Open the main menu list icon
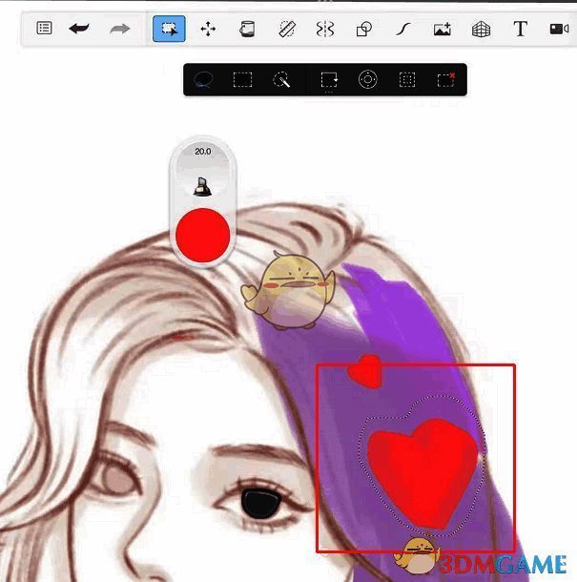Viewport: 577px width, 582px height. 44,29
